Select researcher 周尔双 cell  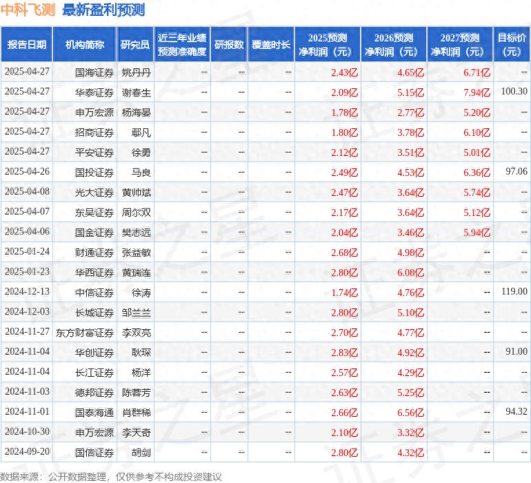point(136,213)
